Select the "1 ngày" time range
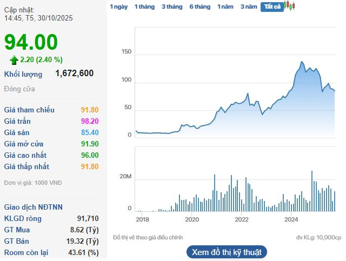The width and height of the screenshot is (346, 261). pos(119,6)
